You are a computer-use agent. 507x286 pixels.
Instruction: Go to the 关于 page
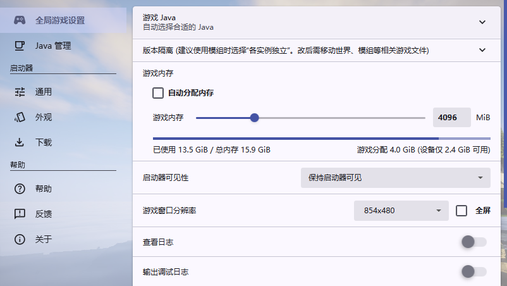[x=44, y=239]
